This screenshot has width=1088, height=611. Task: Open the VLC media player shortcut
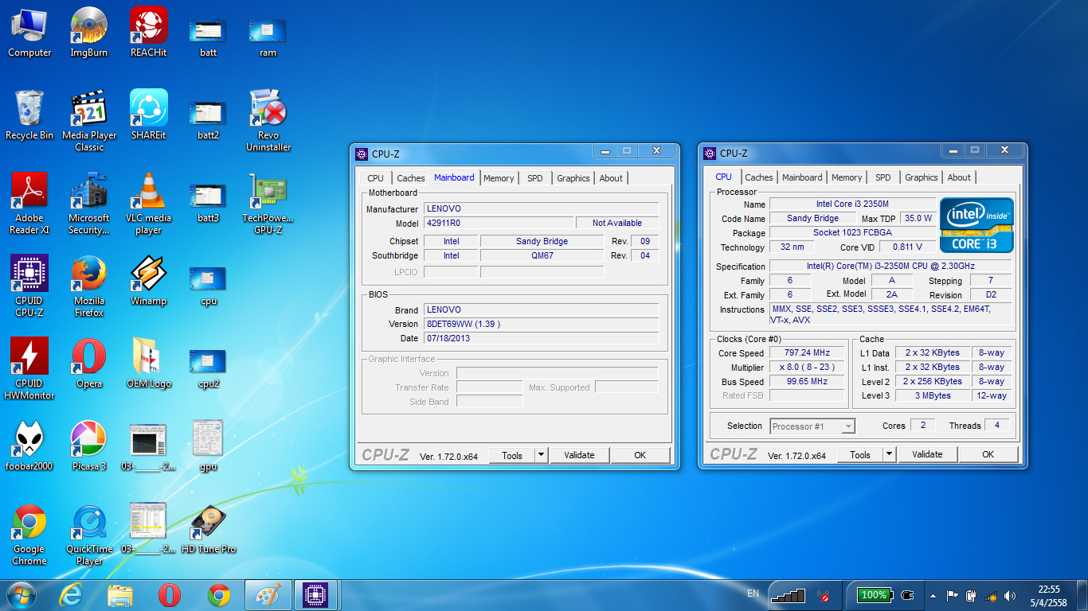coord(148,192)
